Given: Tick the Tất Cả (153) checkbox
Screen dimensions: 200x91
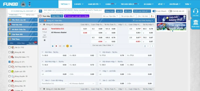Looking at the screenshot, I should [9, 47].
